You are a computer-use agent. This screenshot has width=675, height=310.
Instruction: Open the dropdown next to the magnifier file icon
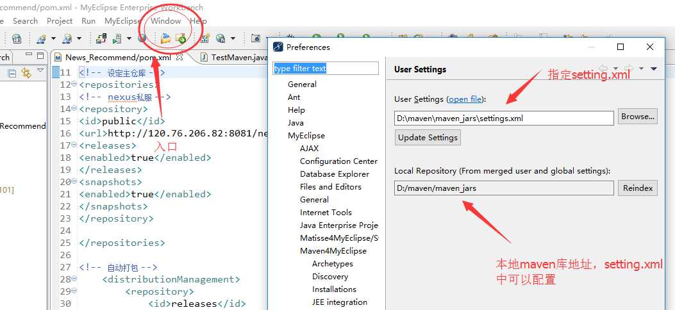(79, 38)
